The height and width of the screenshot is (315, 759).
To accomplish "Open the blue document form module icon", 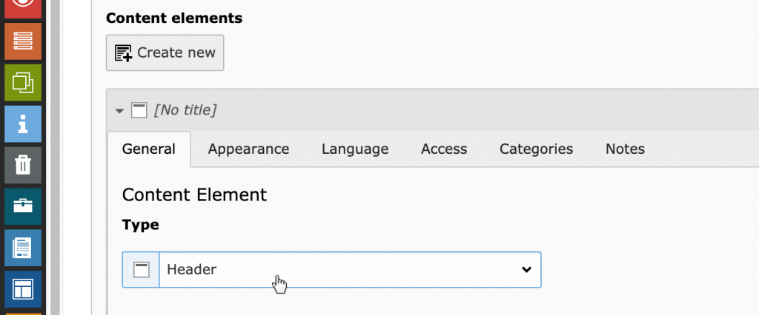I will tap(23, 248).
